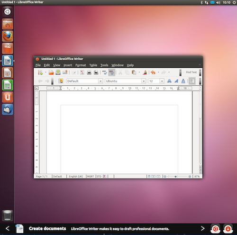This screenshot has height=235, width=237.
Task: Click the zoom slider handle
Action: point(175,177)
